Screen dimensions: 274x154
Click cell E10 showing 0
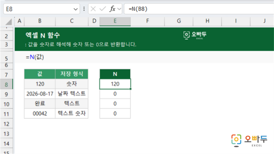(x=115, y=103)
